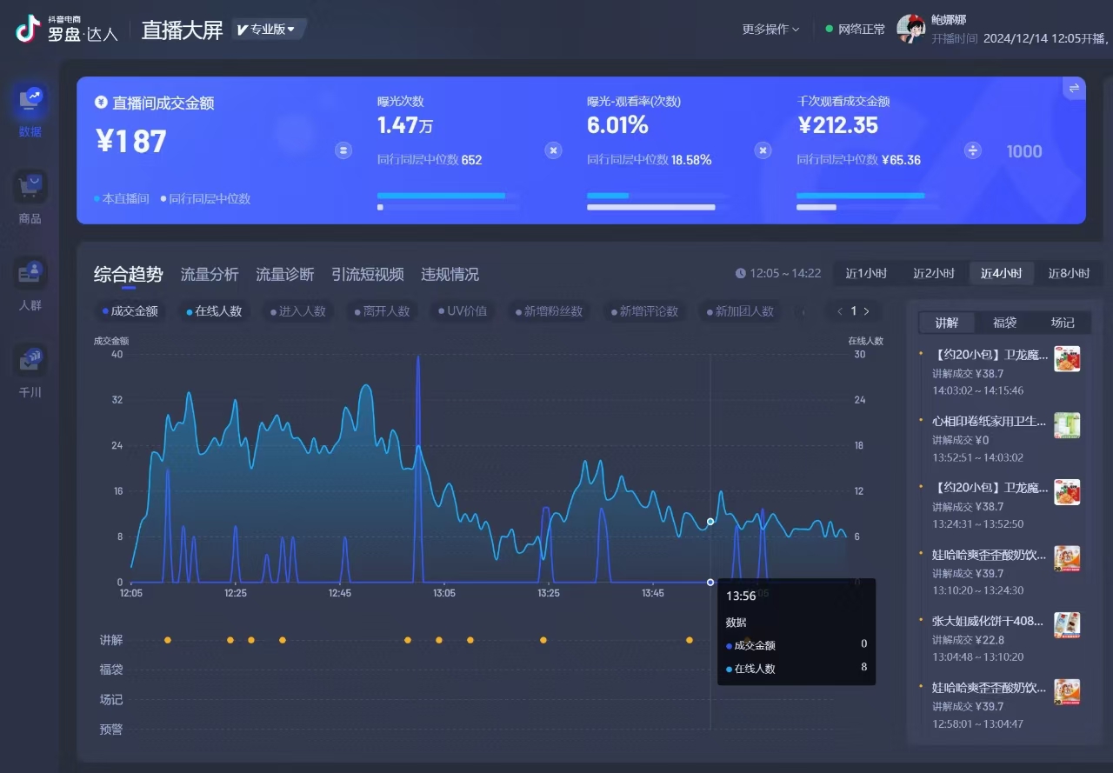Enable the 进入人数 chart series

297,311
